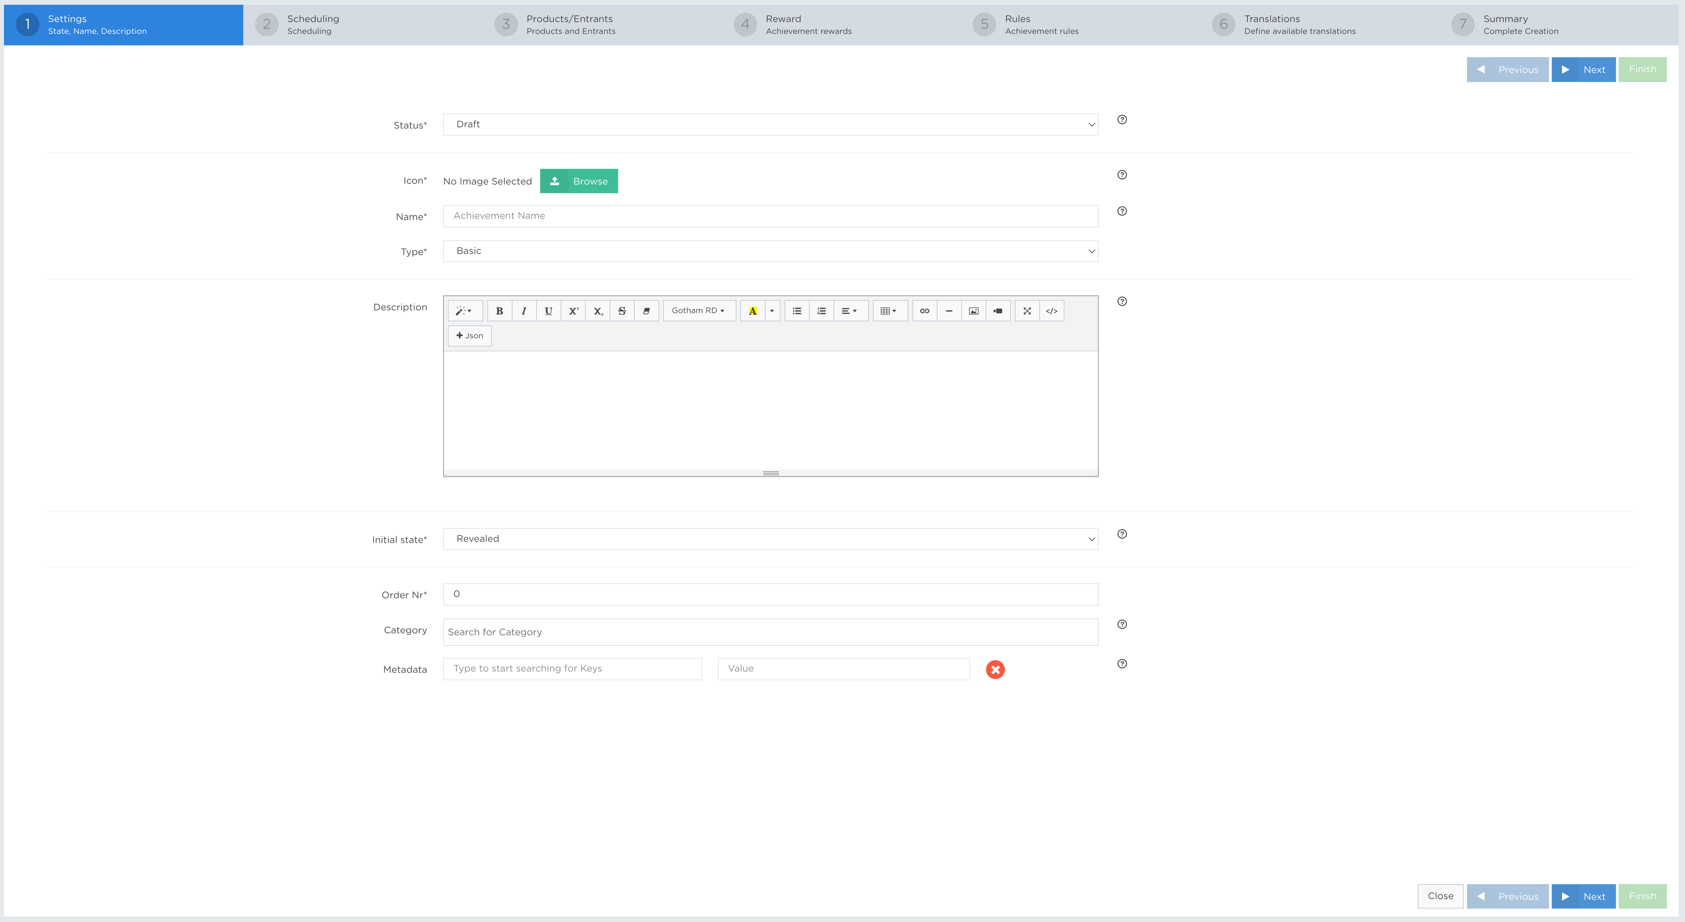
Task: Go to the Translations wizard step
Action: (x=1321, y=25)
